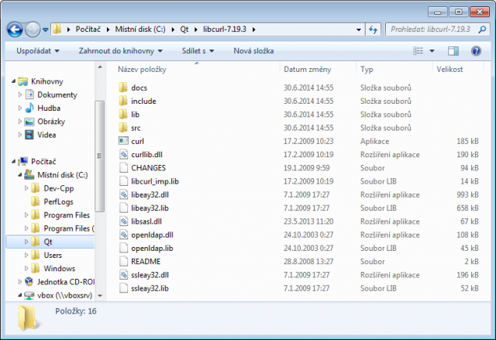Go back with the blue Back arrow

point(15,29)
